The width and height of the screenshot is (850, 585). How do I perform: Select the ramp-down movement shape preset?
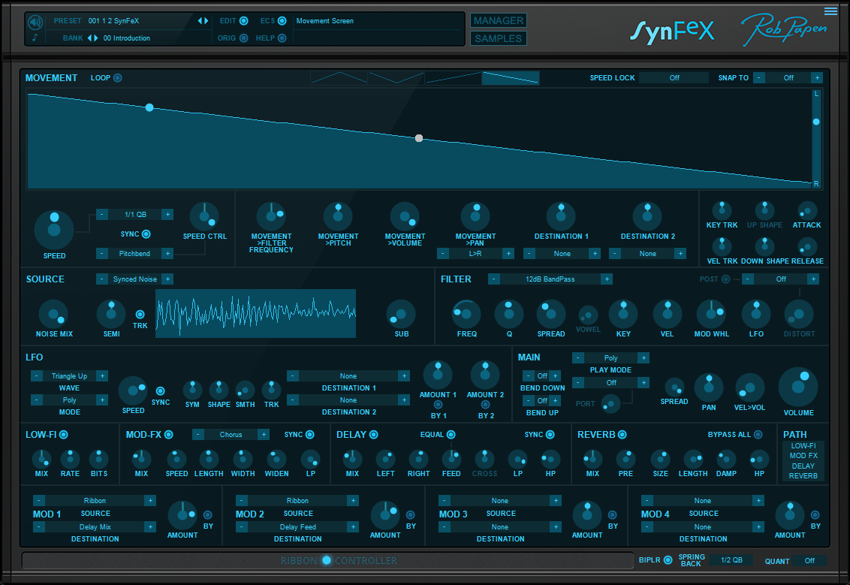(x=511, y=78)
